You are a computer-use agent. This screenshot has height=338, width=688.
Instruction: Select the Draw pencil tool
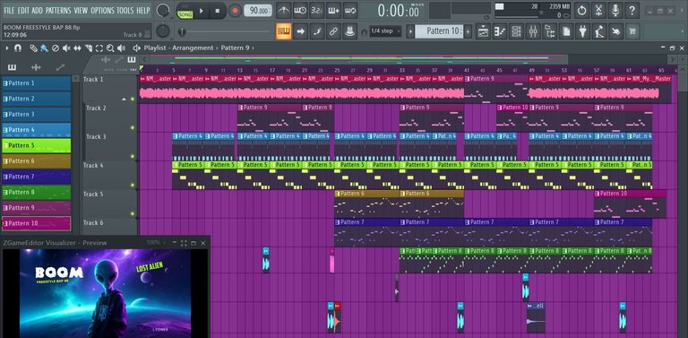coord(33,48)
